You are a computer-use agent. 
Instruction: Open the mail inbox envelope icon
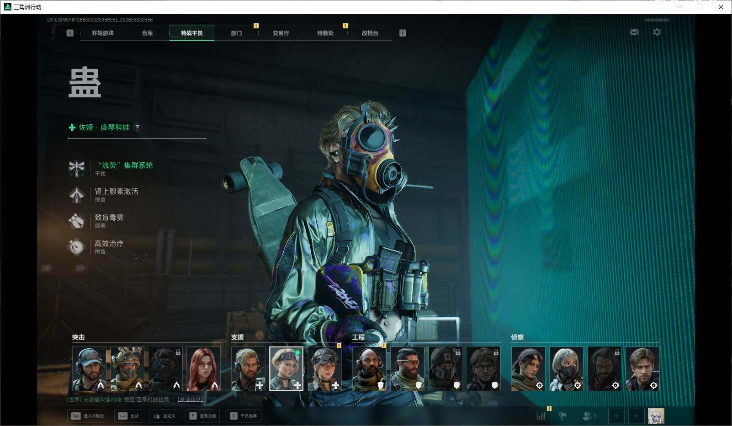click(634, 32)
